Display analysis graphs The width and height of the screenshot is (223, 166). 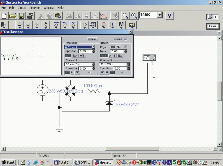tap(103, 16)
